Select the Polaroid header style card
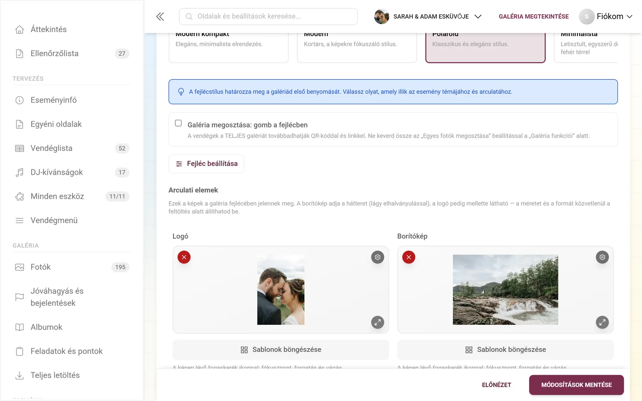The height and width of the screenshot is (401, 642). pyautogui.click(x=486, y=47)
